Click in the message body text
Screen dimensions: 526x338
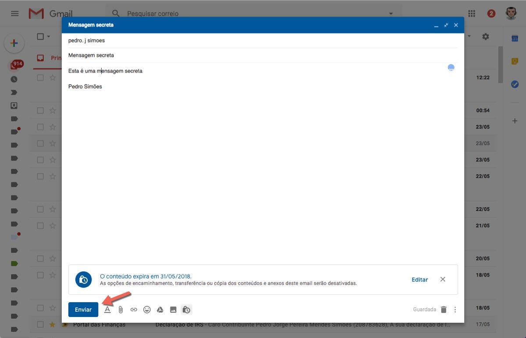click(105, 70)
